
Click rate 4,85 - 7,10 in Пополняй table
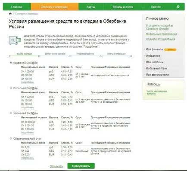67,97
